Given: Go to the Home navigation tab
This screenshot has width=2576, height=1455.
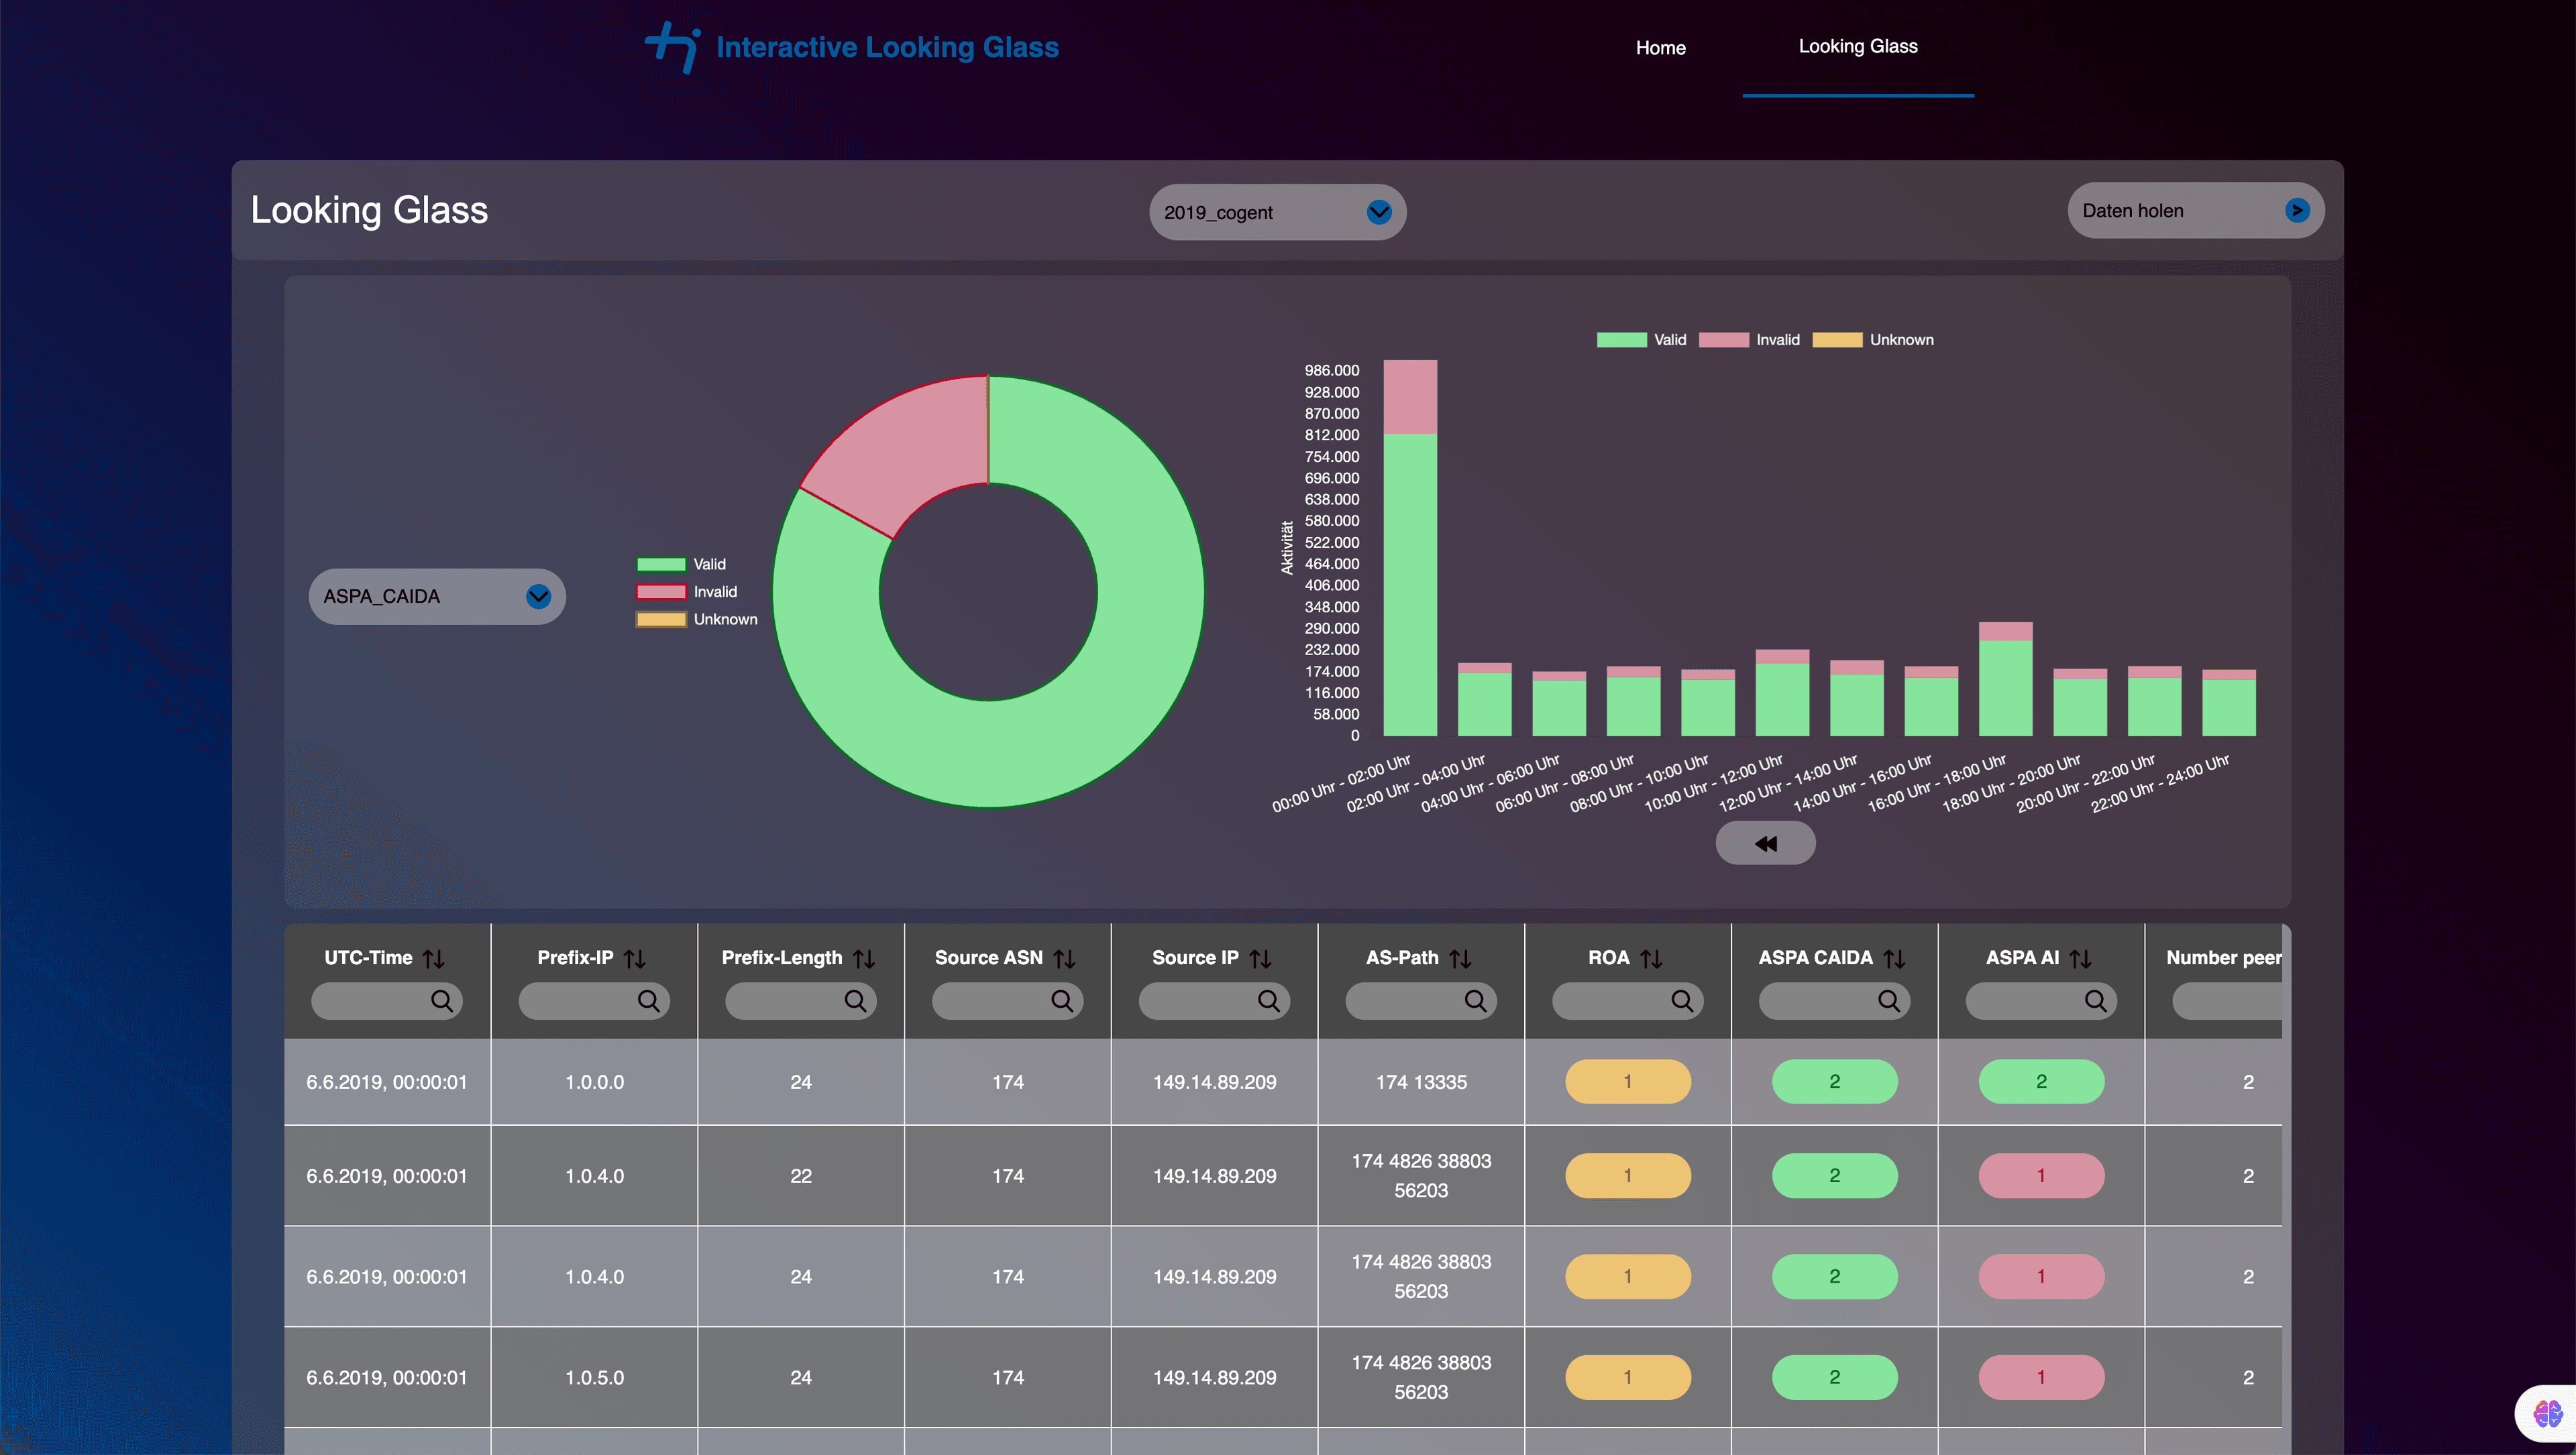Looking at the screenshot, I should click(1660, 48).
